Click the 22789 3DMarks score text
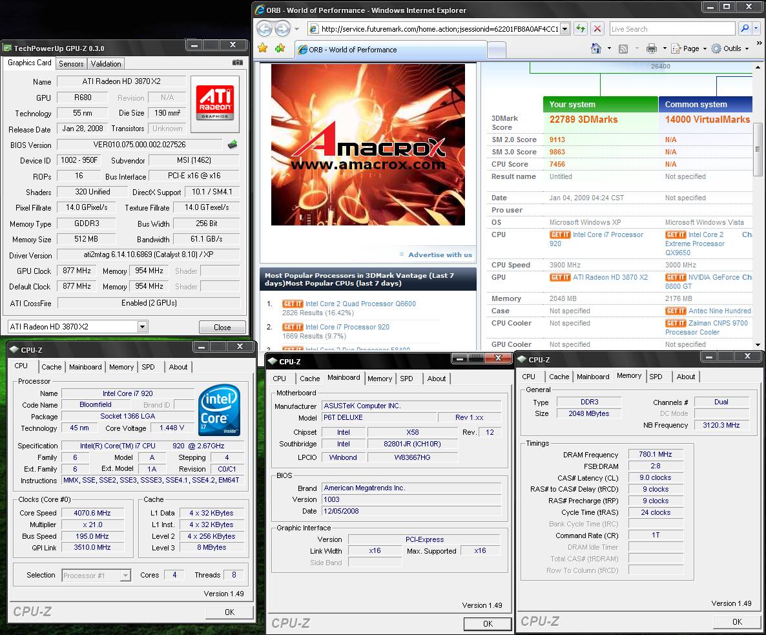The width and height of the screenshot is (766, 635). (583, 120)
